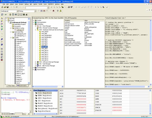Click the IER register value 0000000A

click(117, 91)
